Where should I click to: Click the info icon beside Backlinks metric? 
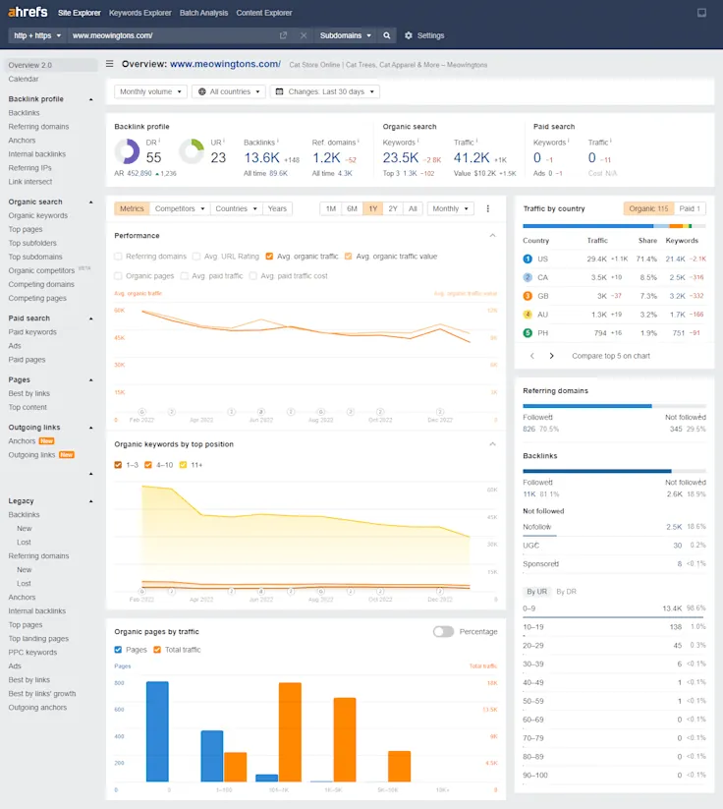278,141
